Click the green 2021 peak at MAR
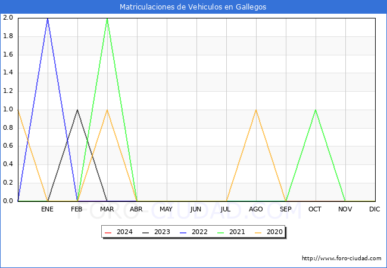Image resolution: width=387 pixels, height=268 pixels. (x=107, y=18)
